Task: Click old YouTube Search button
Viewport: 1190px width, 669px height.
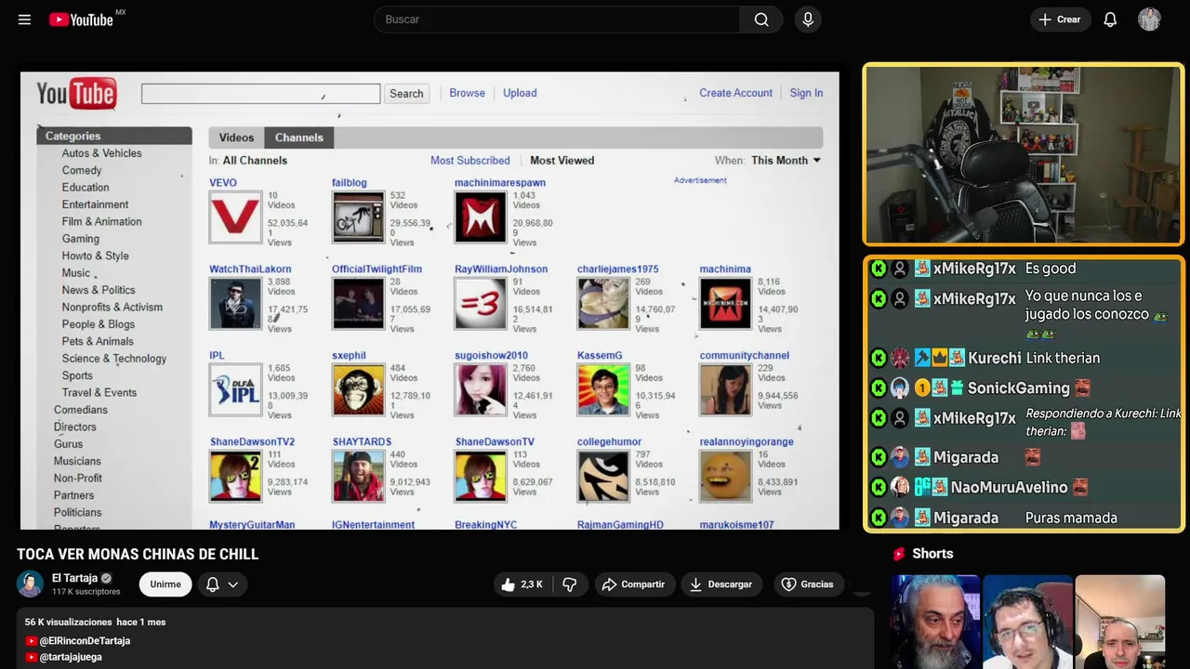Action: pyautogui.click(x=406, y=94)
